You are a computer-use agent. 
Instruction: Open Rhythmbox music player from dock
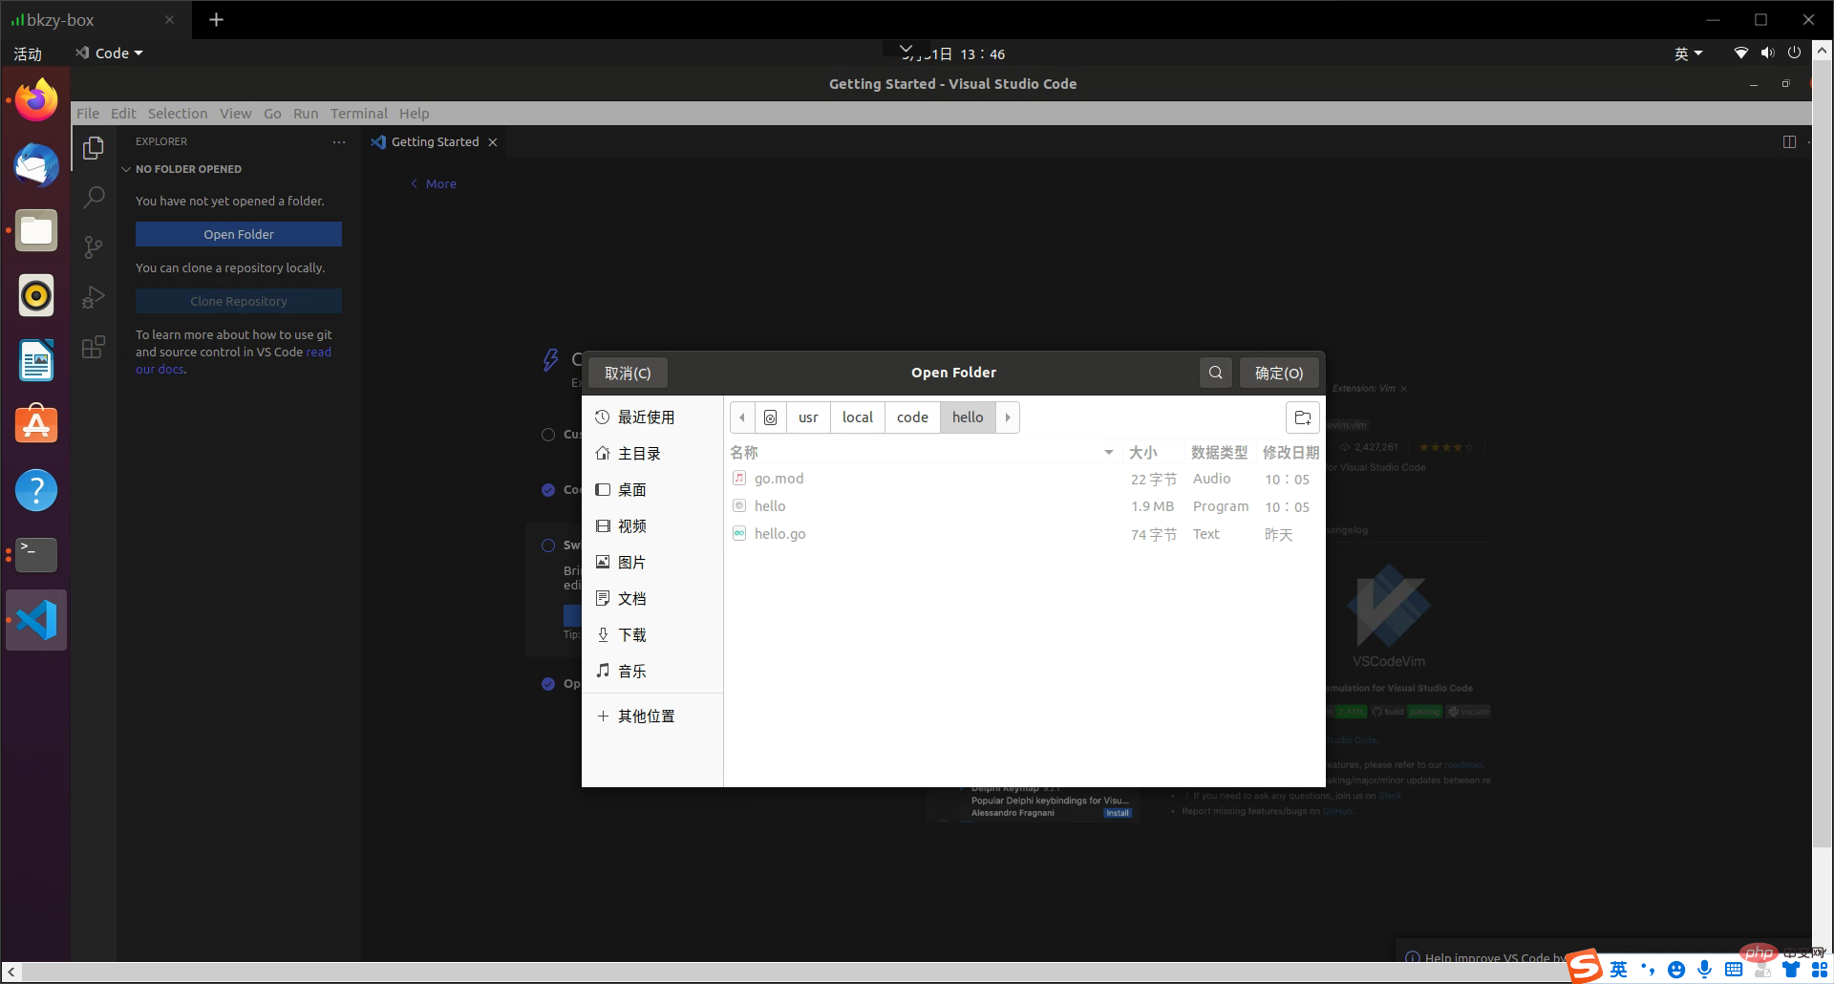(36, 295)
